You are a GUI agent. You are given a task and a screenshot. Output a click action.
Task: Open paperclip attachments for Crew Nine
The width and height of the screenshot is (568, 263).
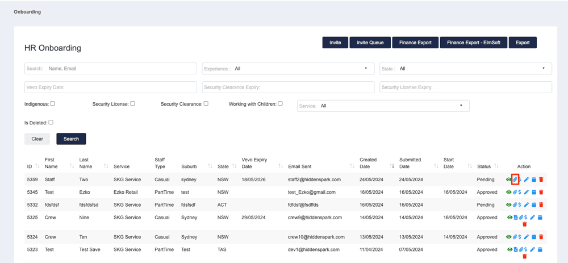coord(521,218)
